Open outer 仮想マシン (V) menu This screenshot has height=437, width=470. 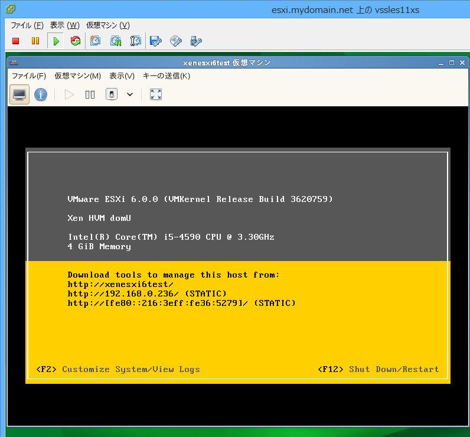pos(107,25)
